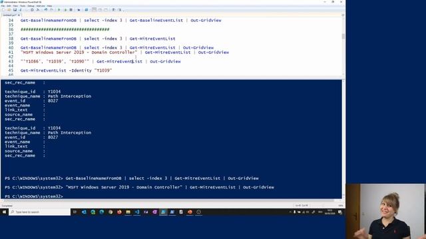Open OneNote from the taskbar
426x239 pixels.
(x=154, y=212)
